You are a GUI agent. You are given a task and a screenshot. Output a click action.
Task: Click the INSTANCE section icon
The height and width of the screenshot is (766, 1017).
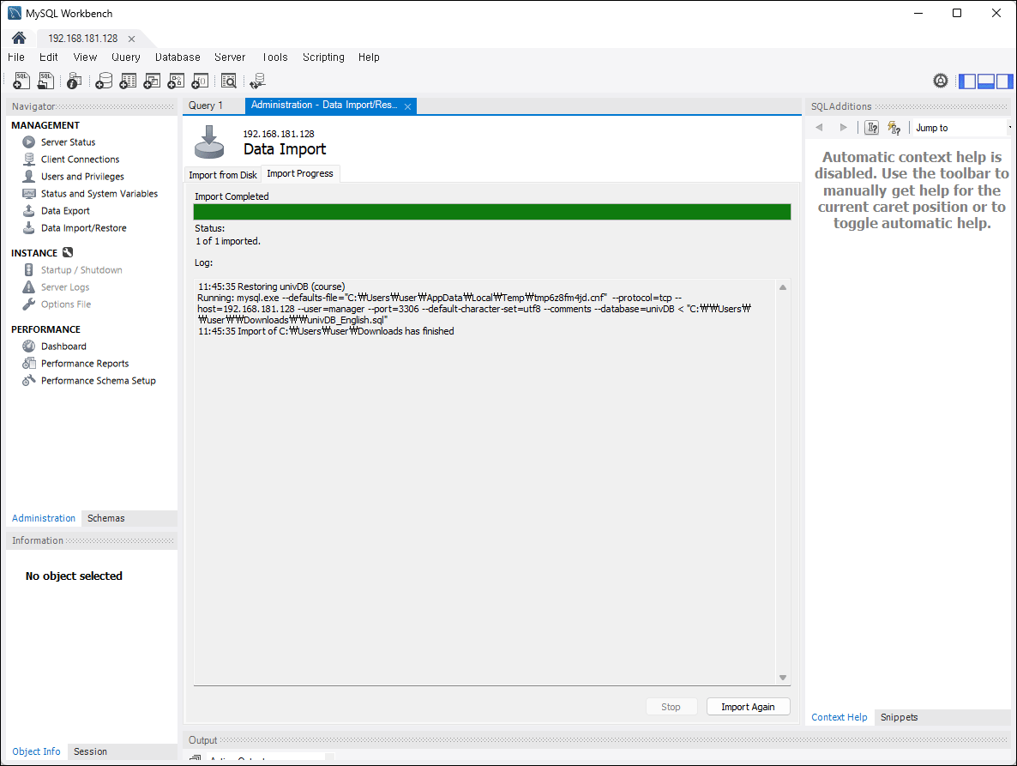pyautogui.click(x=68, y=252)
